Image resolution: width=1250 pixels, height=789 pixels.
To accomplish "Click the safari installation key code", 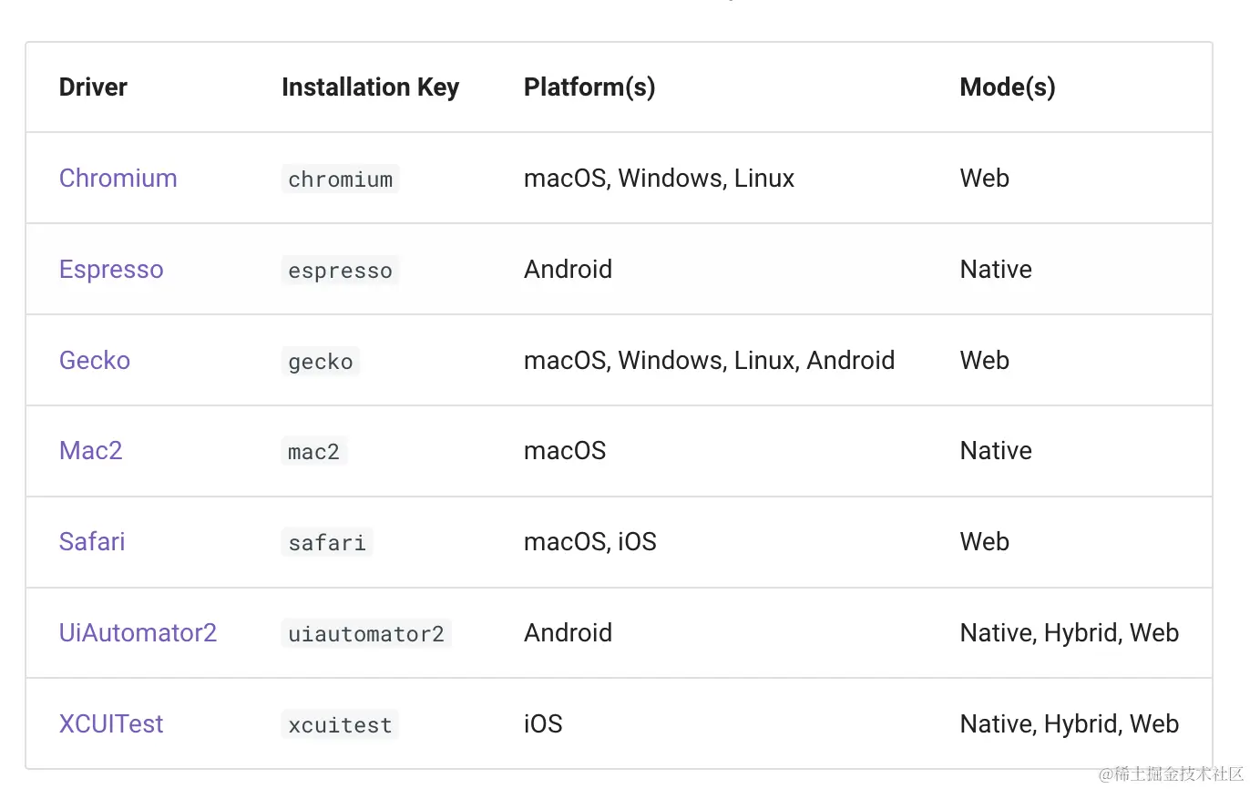I will [327, 543].
